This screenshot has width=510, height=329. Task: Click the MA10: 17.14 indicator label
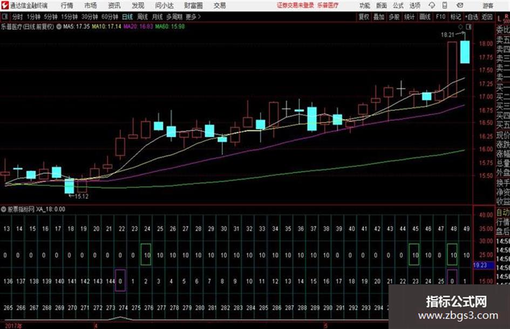coord(106,26)
